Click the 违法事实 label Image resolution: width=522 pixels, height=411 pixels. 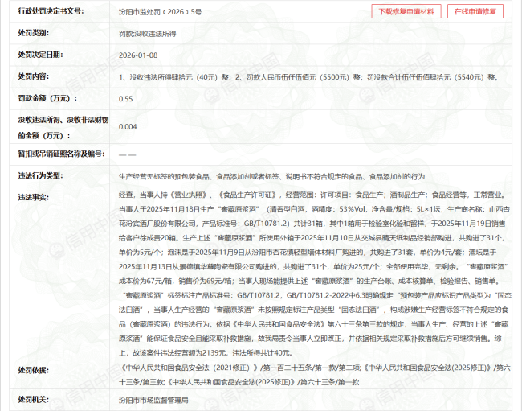click(x=33, y=197)
